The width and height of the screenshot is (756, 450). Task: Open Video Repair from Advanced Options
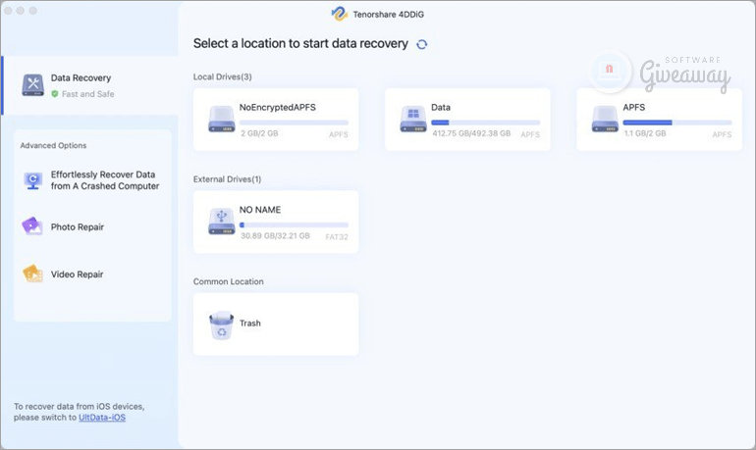point(78,275)
